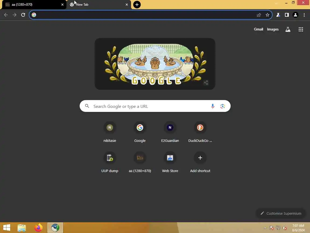Start voice search with microphone icon
Screen dimensions: 310x233
click(213, 106)
